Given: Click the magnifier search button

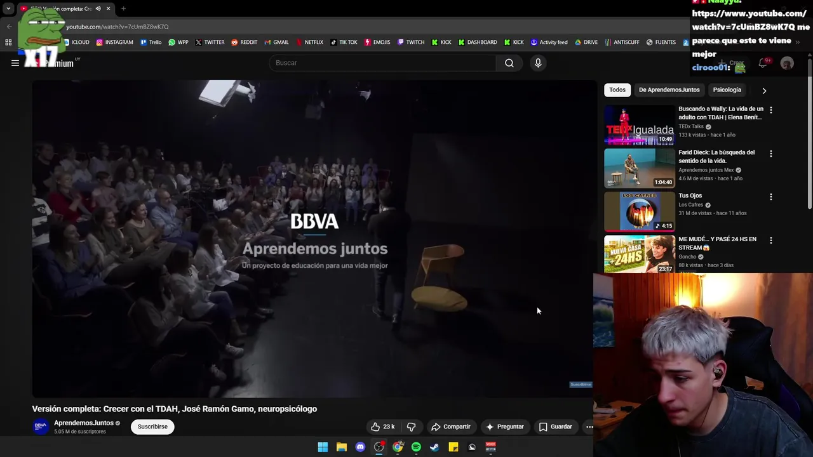Looking at the screenshot, I should pos(509,63).
